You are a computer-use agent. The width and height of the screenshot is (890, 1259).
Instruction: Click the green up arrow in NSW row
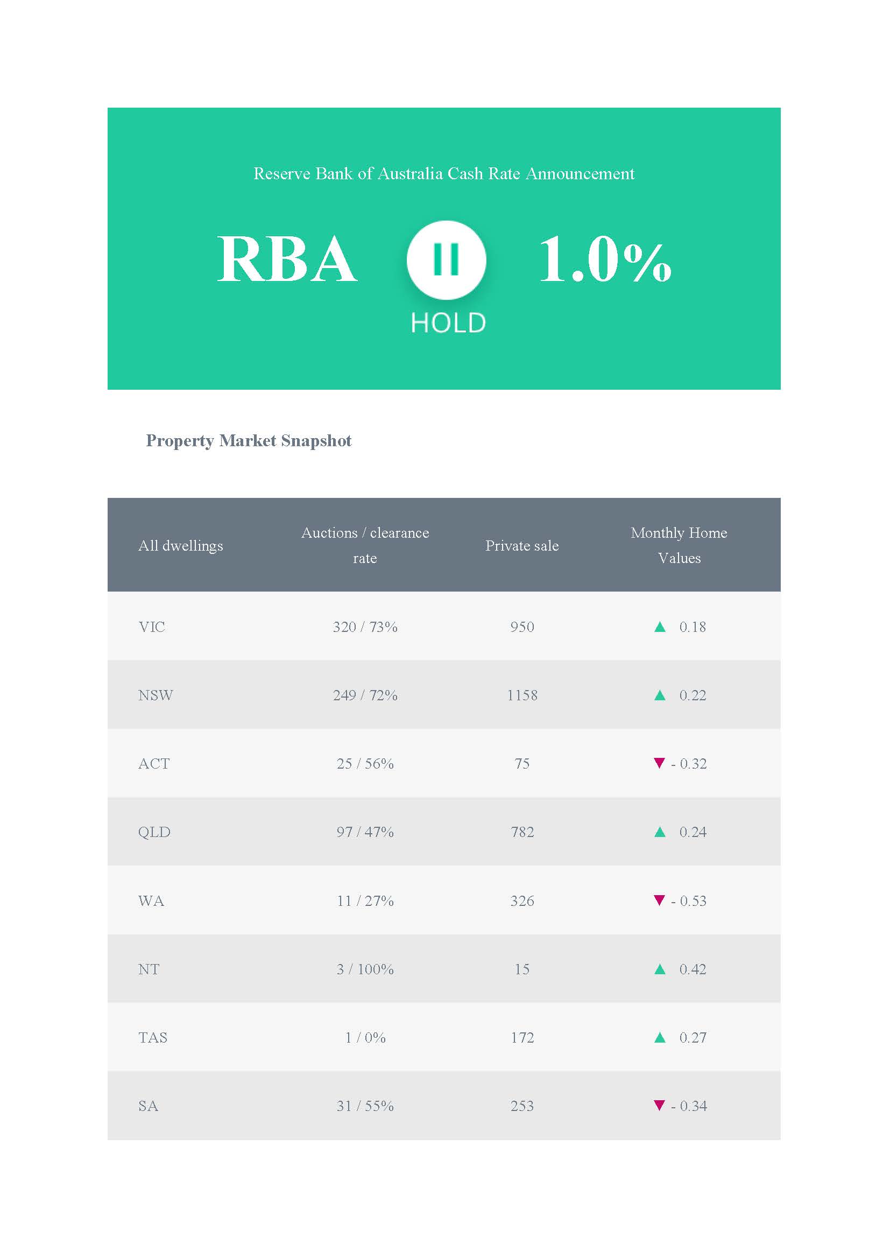pos(660,695)
